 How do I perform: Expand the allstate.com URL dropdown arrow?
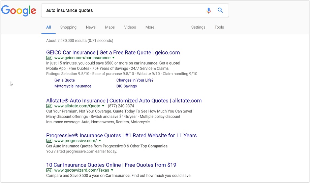(103, 106)
